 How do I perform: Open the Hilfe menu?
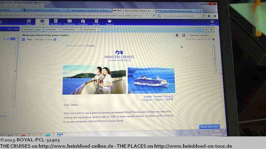[x=41, y=6]
